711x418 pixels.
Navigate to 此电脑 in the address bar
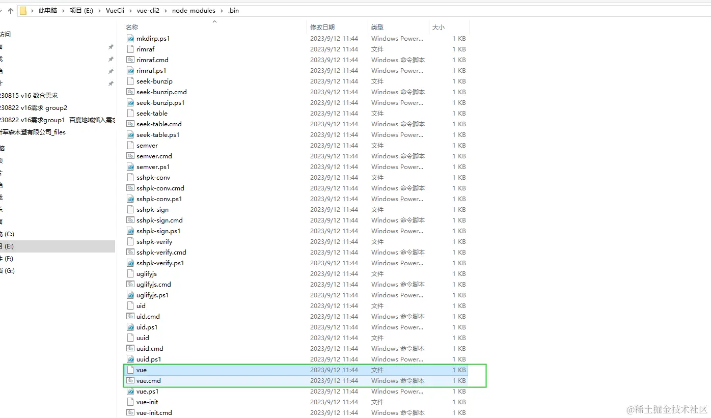click(48, 11)
